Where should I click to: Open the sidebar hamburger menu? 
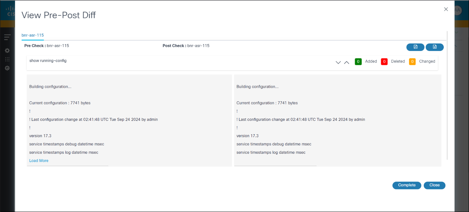[x=7, y=37]
